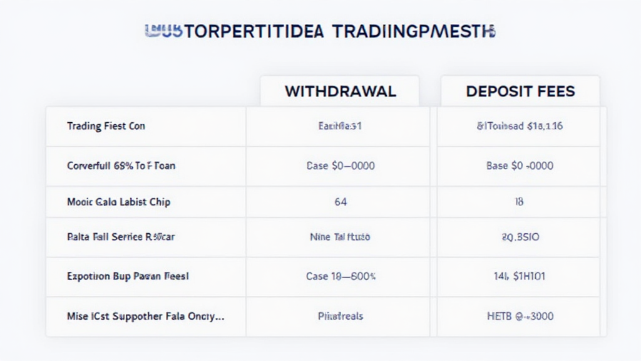Click the deposit cell containing '$18,116'
Viewport: 641px width, 361px height.
(520, 126)
